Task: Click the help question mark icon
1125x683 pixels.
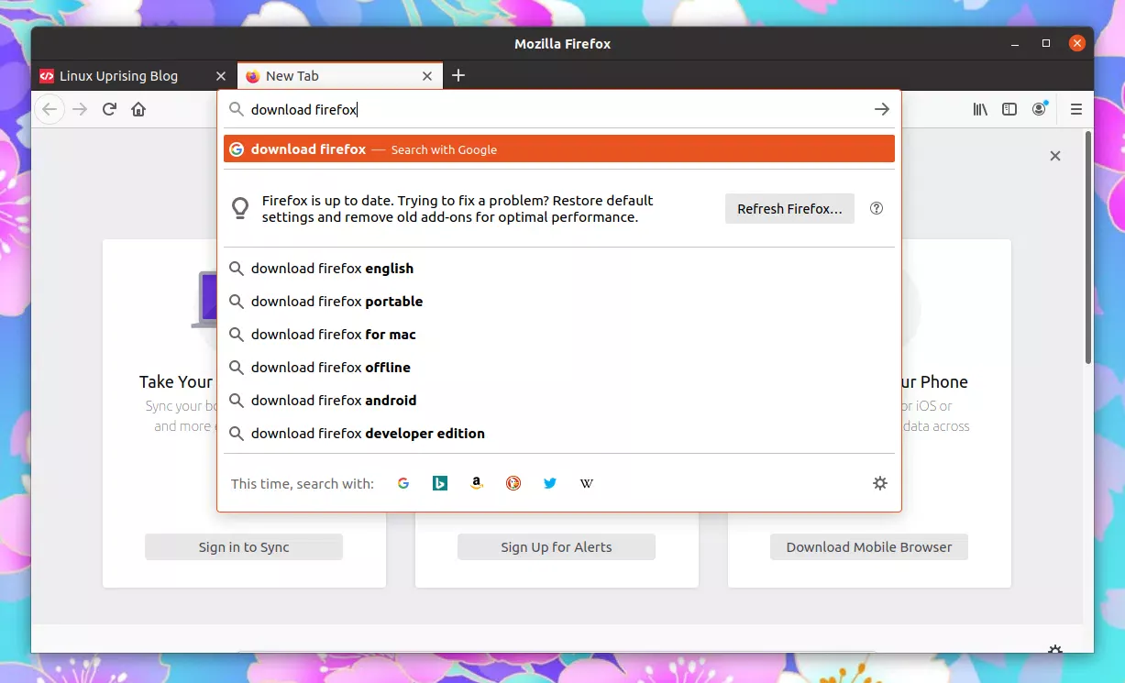Action: point(877,208)
